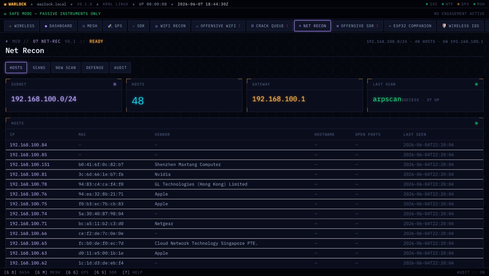The width and height of the screenshot is (489, 276).
Task: Click the Wireless module icon in navigation
Action: click(10, 26)
